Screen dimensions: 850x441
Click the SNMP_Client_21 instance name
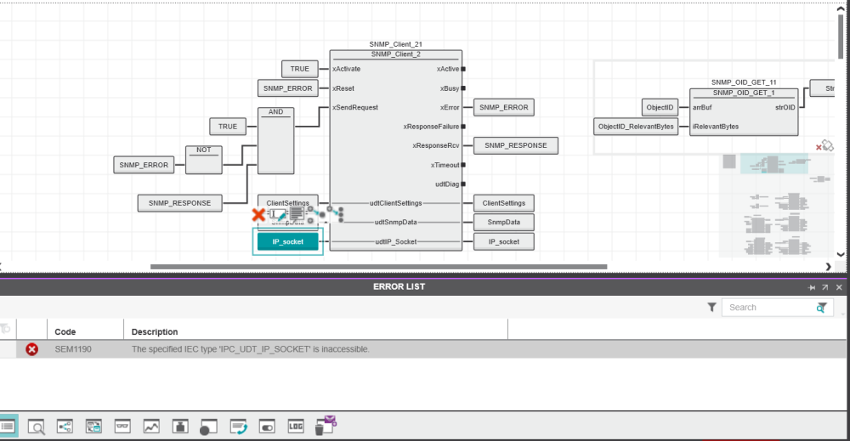pos(396,44)
